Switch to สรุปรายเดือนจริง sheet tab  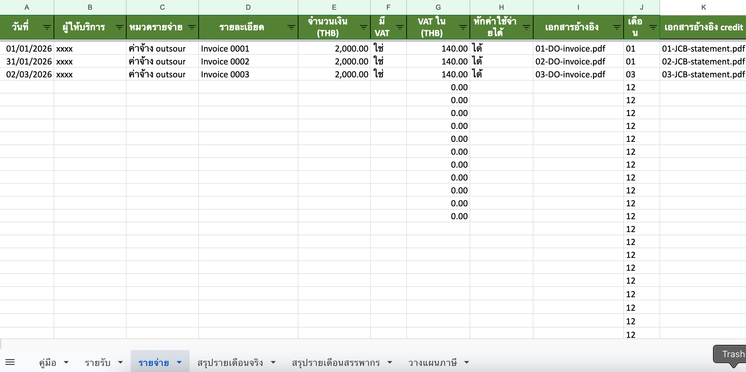230,362
